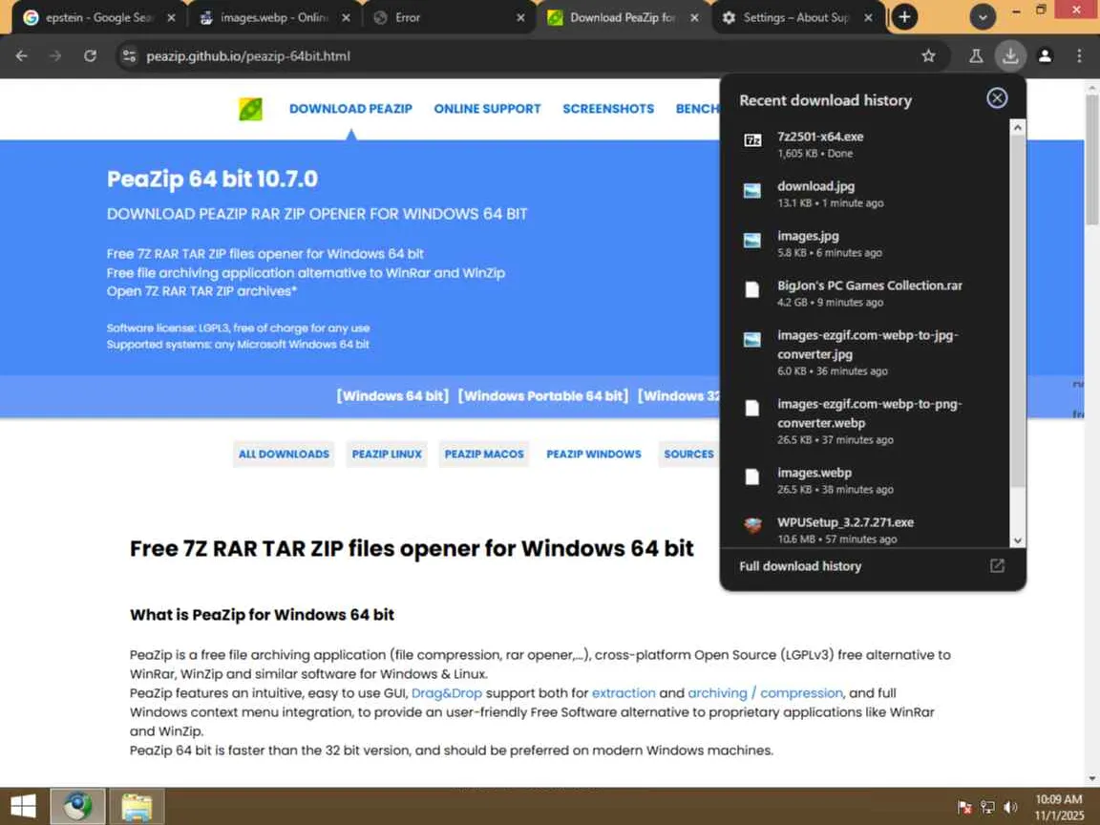The width and height of the screenshot is (1100, 825).
Task: Click the webp-to-png-converter.webp file icon
Action: (x=752, y=409)
